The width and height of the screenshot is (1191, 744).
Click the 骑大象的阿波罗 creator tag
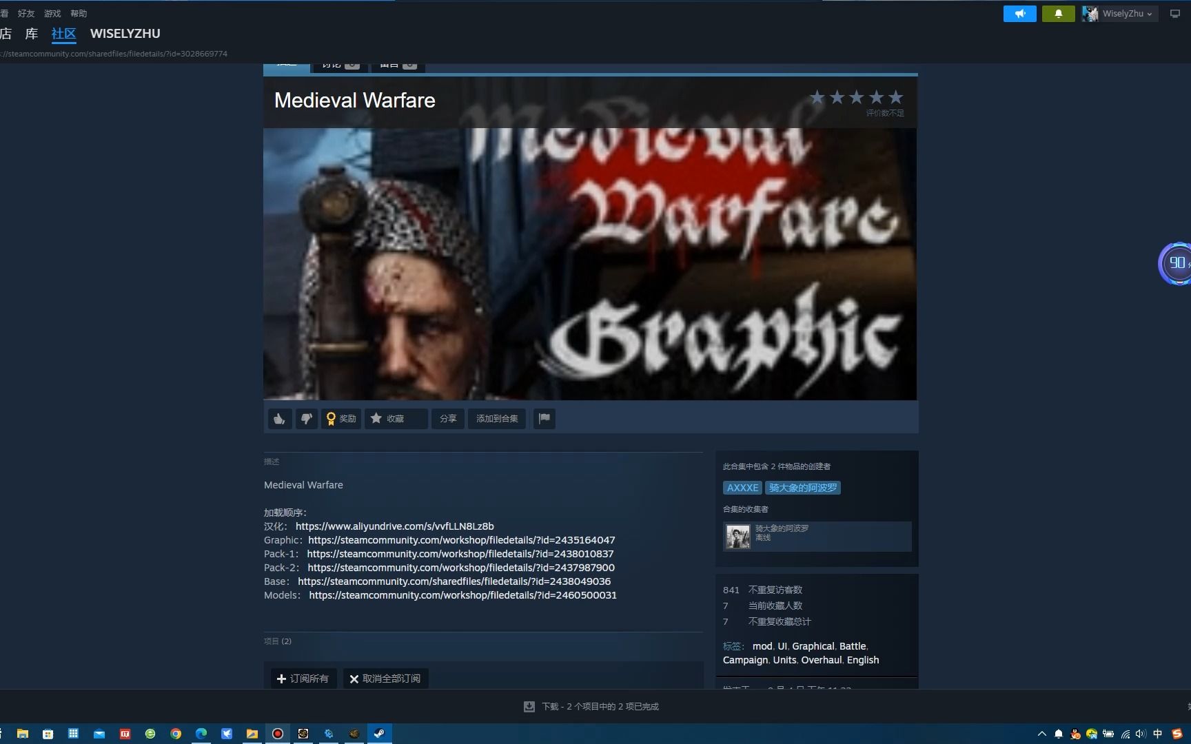click(803, 488)
